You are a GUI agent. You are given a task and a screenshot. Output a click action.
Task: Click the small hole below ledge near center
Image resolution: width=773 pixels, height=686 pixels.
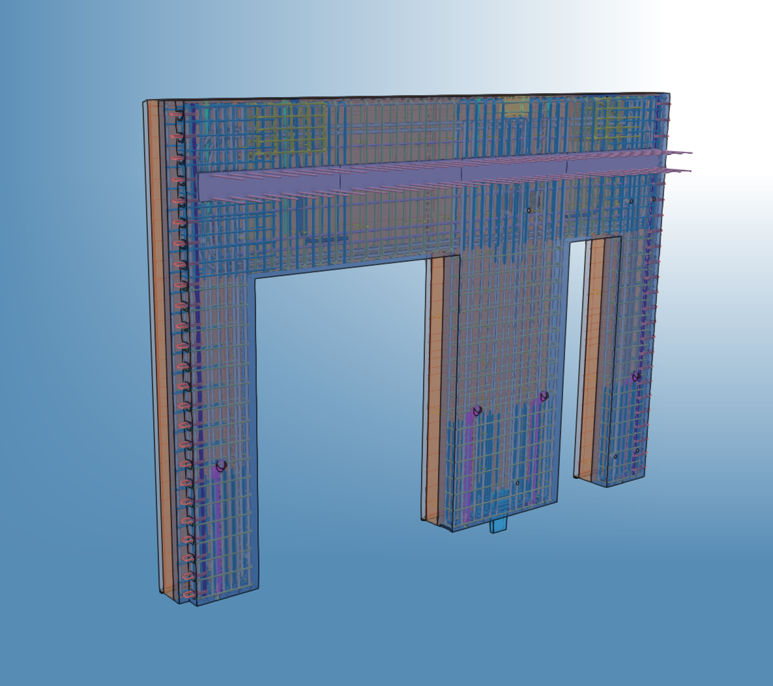pyautogui.click(x=529, y=210)
